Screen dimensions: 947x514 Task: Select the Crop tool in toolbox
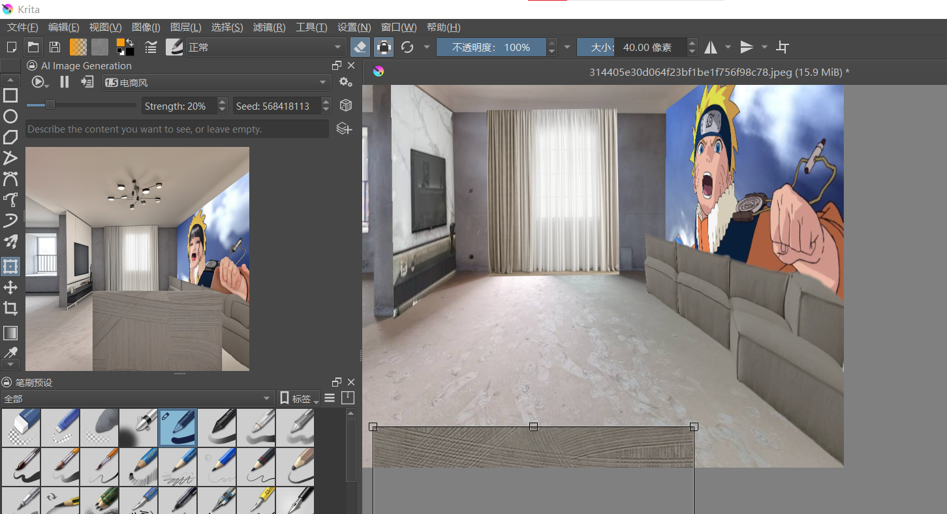point(10,308)
